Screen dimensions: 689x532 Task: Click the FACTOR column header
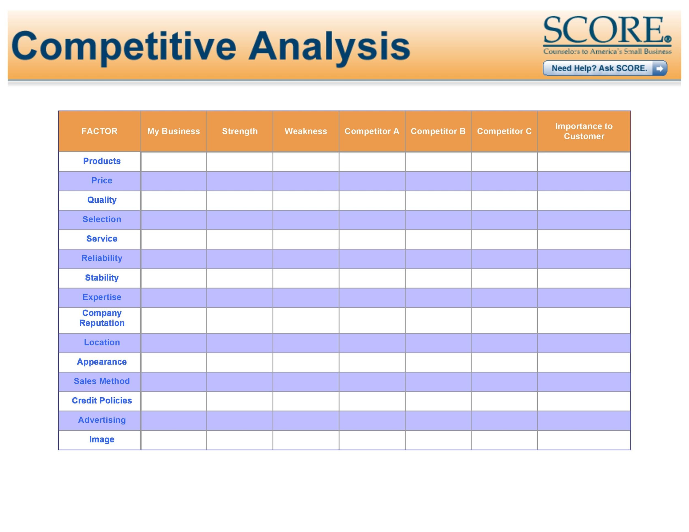(x=99, y=131)
